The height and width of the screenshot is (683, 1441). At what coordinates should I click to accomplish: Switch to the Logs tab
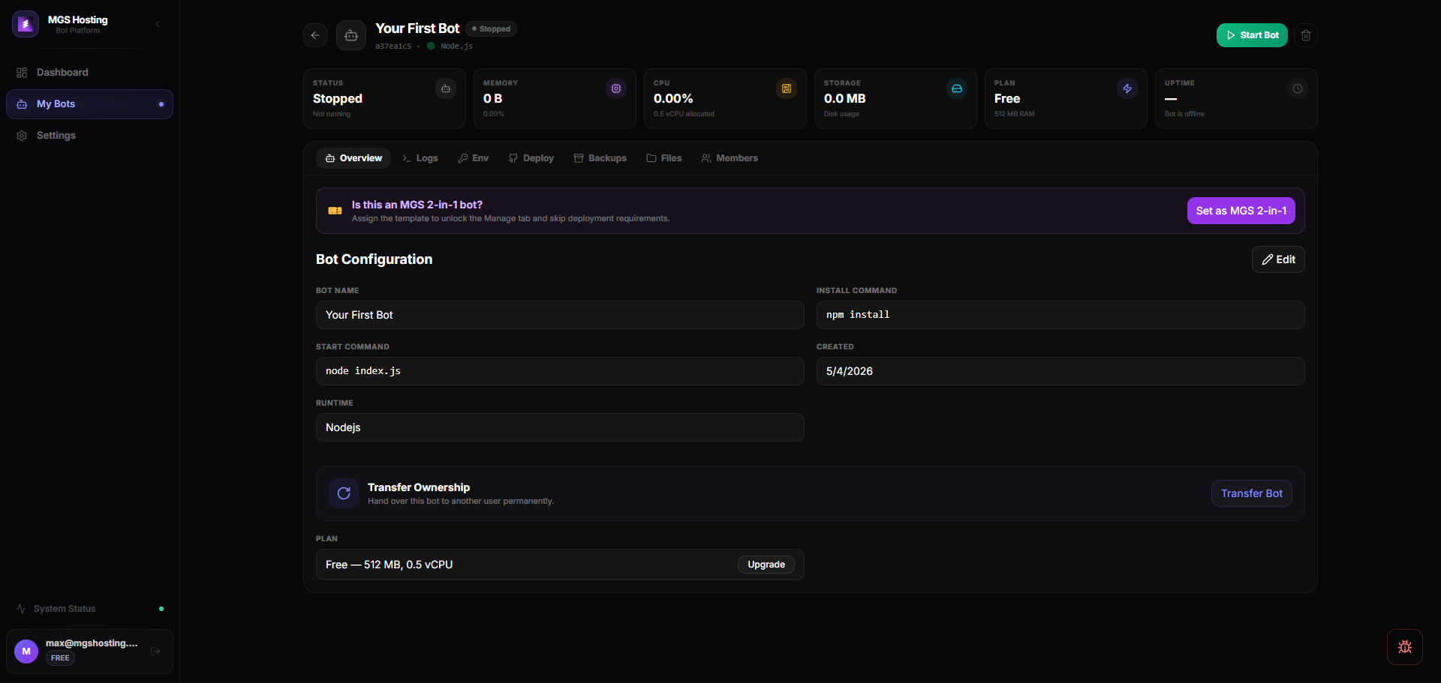coord(420,158)
